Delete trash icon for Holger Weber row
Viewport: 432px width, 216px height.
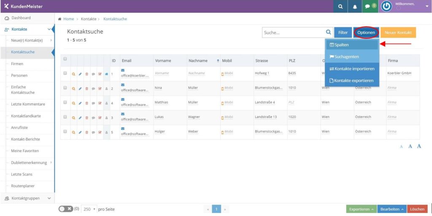tap(87, 132)
